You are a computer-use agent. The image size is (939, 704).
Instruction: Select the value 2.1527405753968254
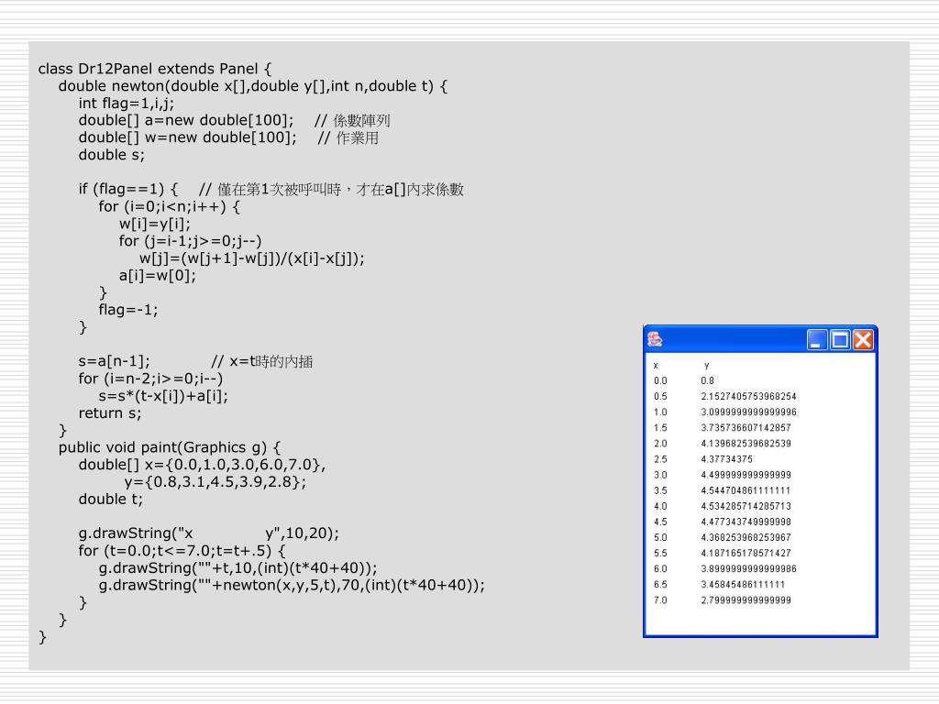tap(748, 396)
